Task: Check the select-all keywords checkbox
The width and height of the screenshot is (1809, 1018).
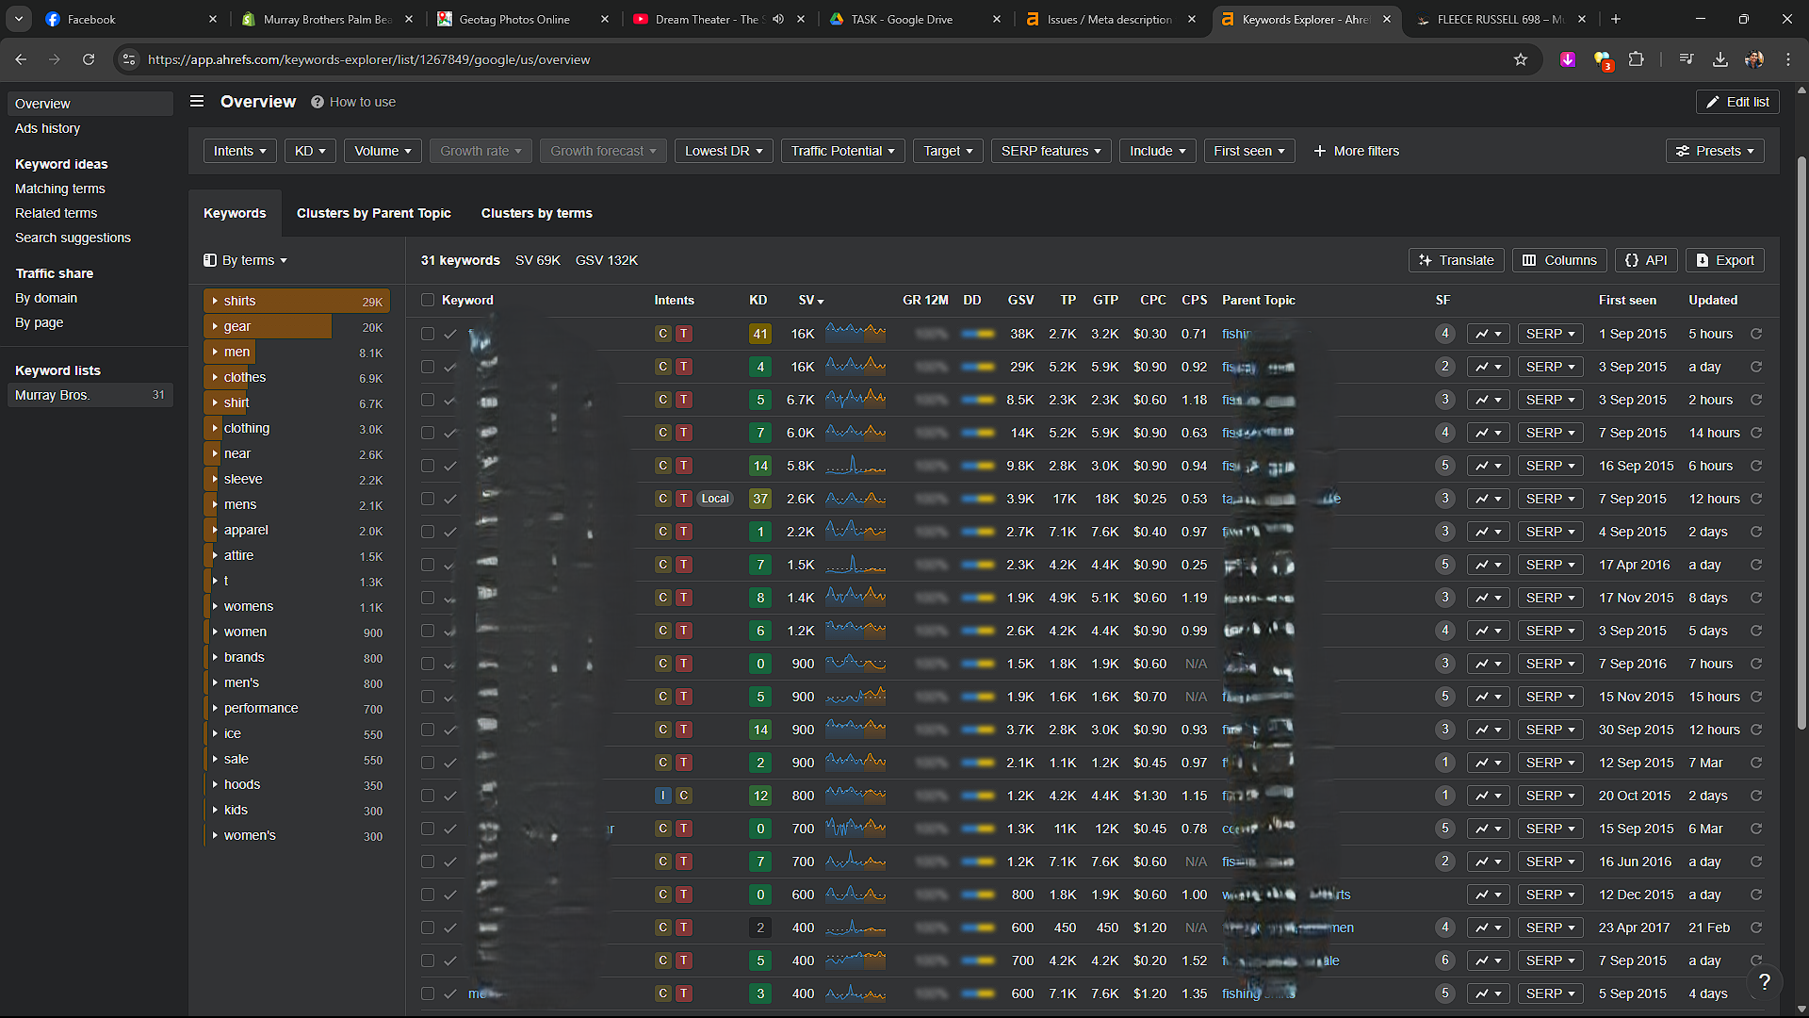Action: click(x=428, y=300)
